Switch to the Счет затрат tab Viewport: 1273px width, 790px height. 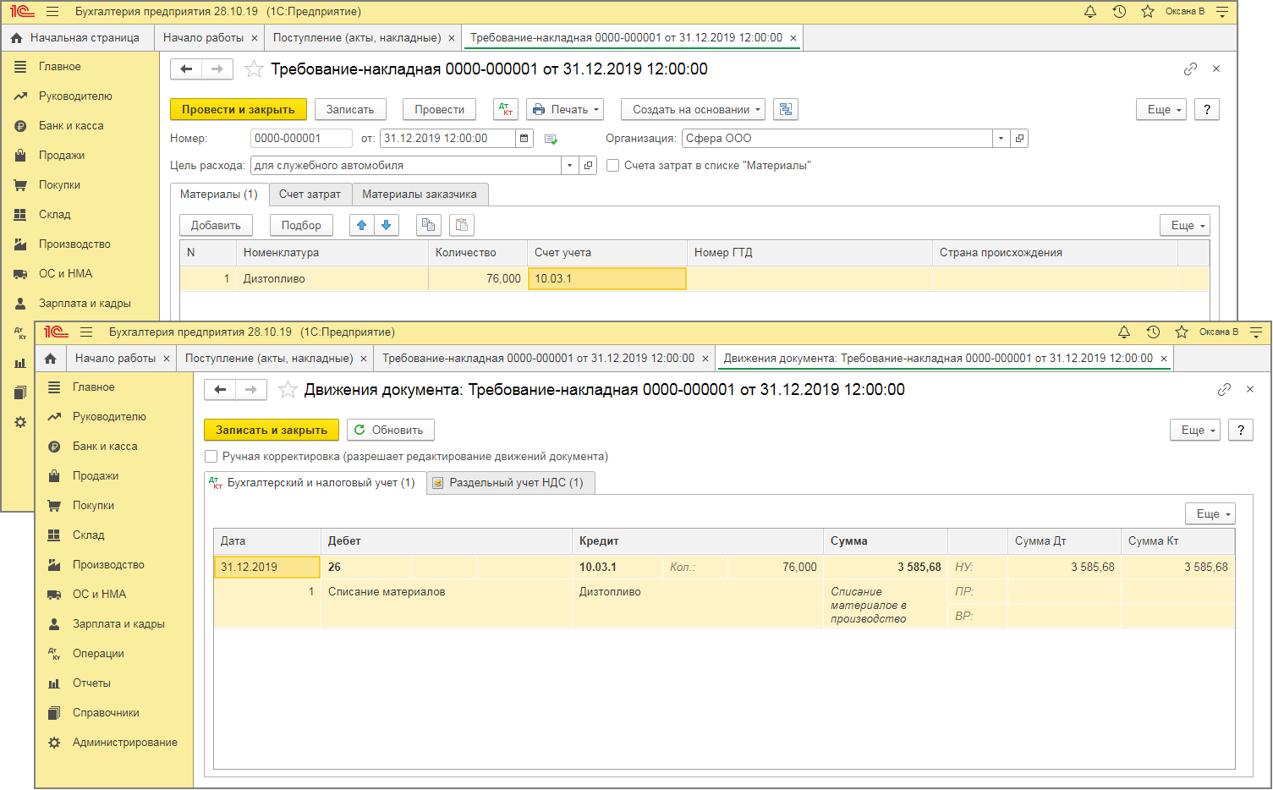click(310, 195)
